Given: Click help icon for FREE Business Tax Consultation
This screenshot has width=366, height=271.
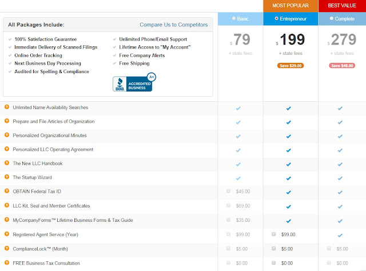Looking at the screenshot, I should (7, 262).
